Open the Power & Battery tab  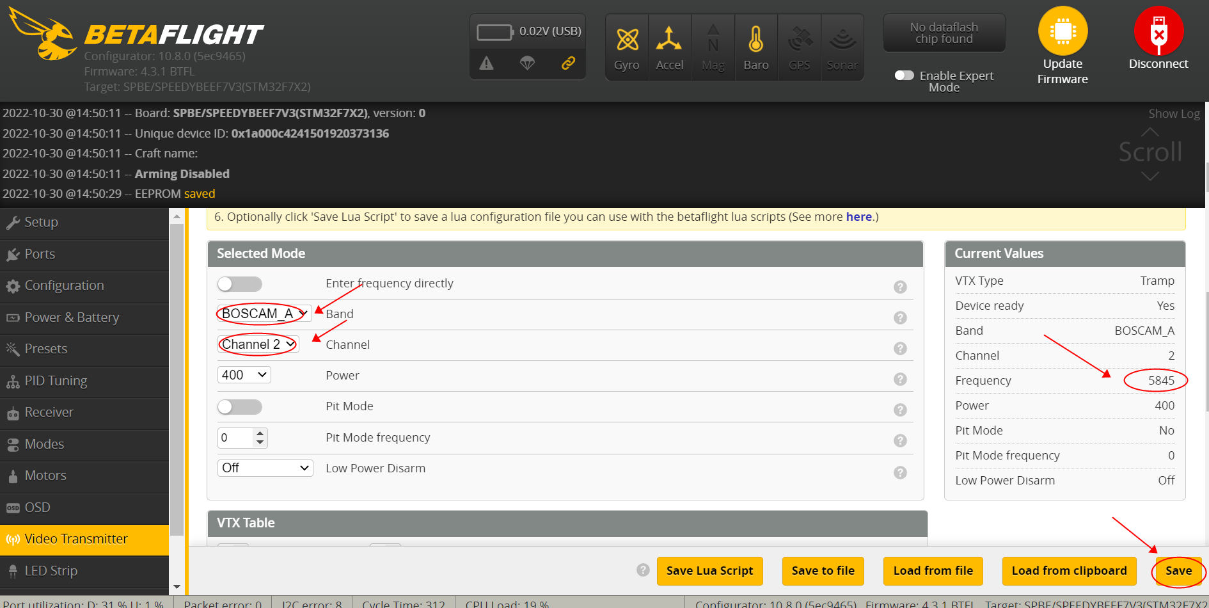click(x=84, y=317)
